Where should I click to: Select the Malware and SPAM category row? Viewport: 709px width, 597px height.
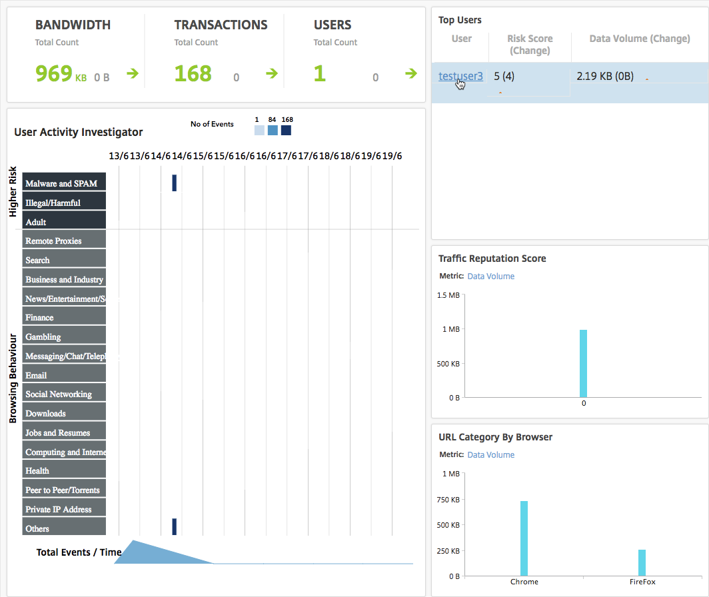coord(64,183)
